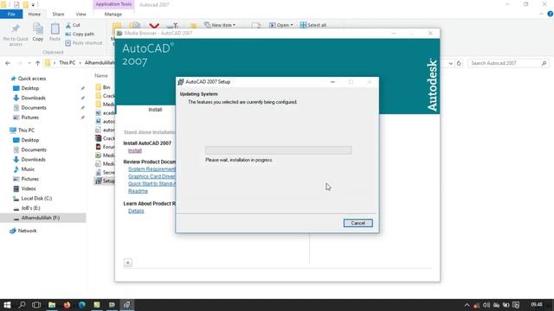Screen dimensions: 554x311
Task: Switch to the Share ribbon tab
Action: [58, 14]
